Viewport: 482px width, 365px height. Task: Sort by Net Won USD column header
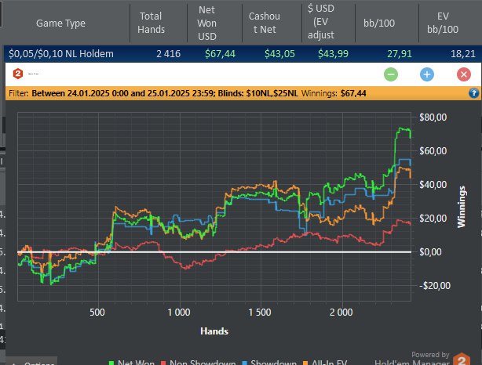click(207, 23)
